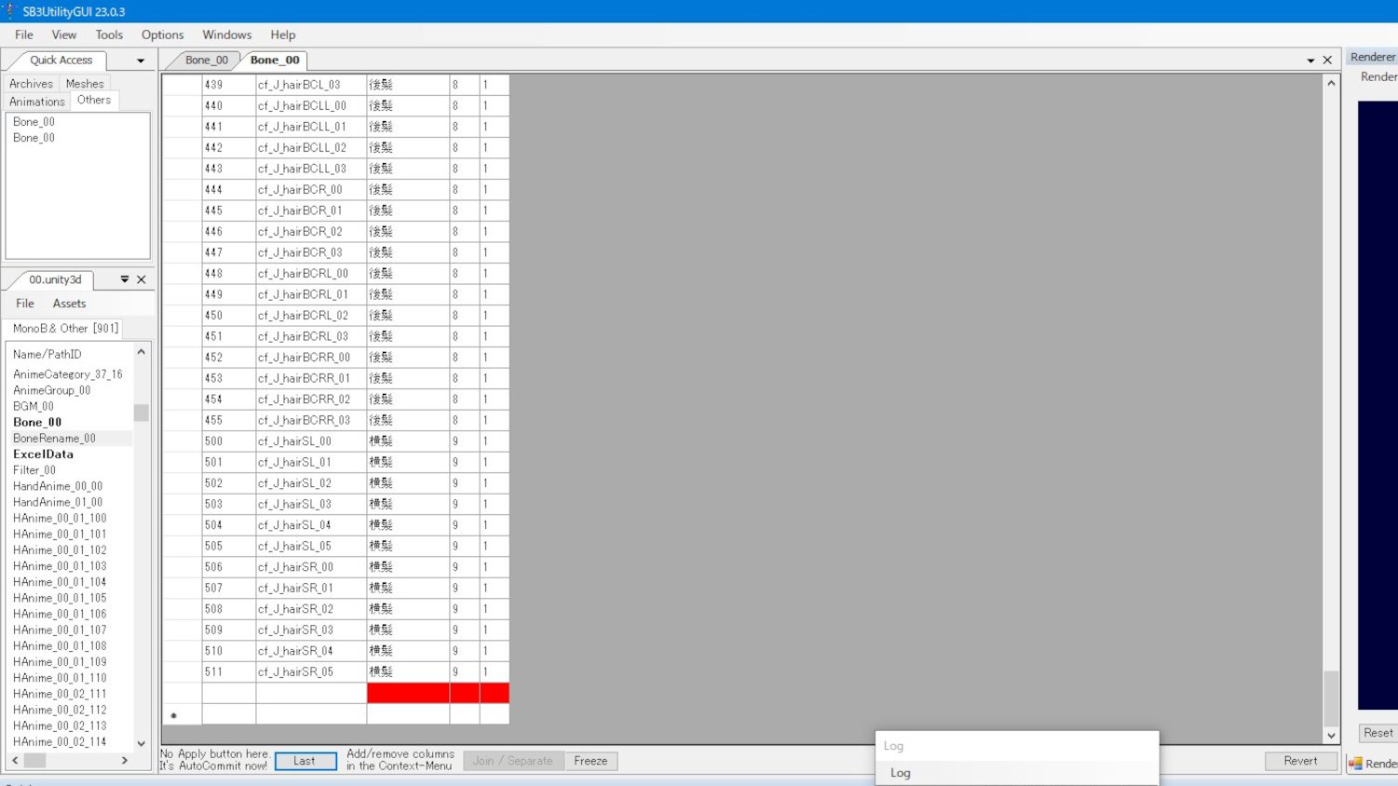The width and height of the screenshot is (1398, 786).
Task: Click the Renderer tab icon at bottom right
Action: 1356,764
